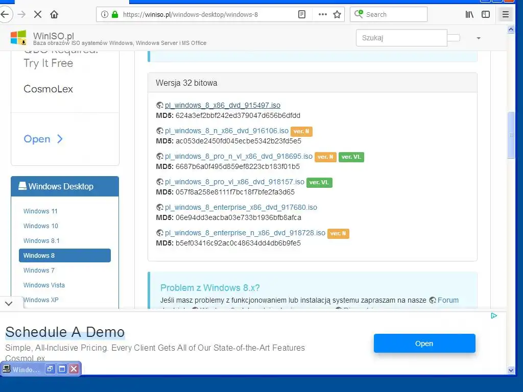Viewport: 523px width, 392px height.
Task: Bookmark this page with the star icon
Action: (x=337, y=14)
